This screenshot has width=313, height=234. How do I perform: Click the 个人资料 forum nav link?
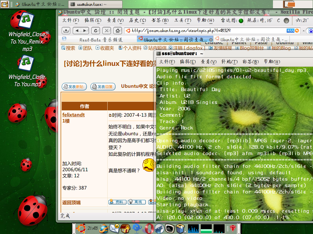[x=130, y=48]
